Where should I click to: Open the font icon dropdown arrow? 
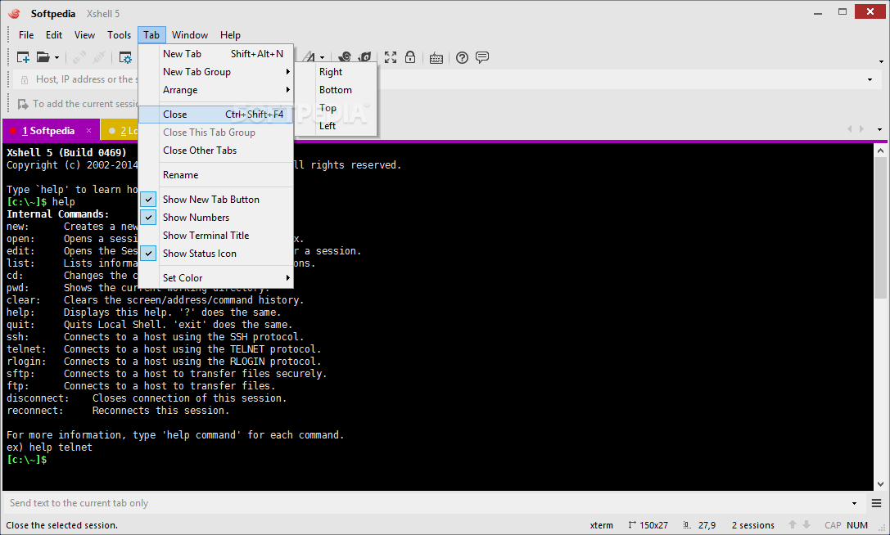click(322, 58)
